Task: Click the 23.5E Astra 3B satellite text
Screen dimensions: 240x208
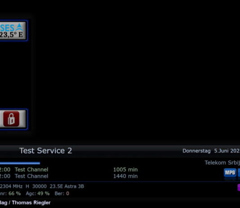Action: click(x=67, y=186)
